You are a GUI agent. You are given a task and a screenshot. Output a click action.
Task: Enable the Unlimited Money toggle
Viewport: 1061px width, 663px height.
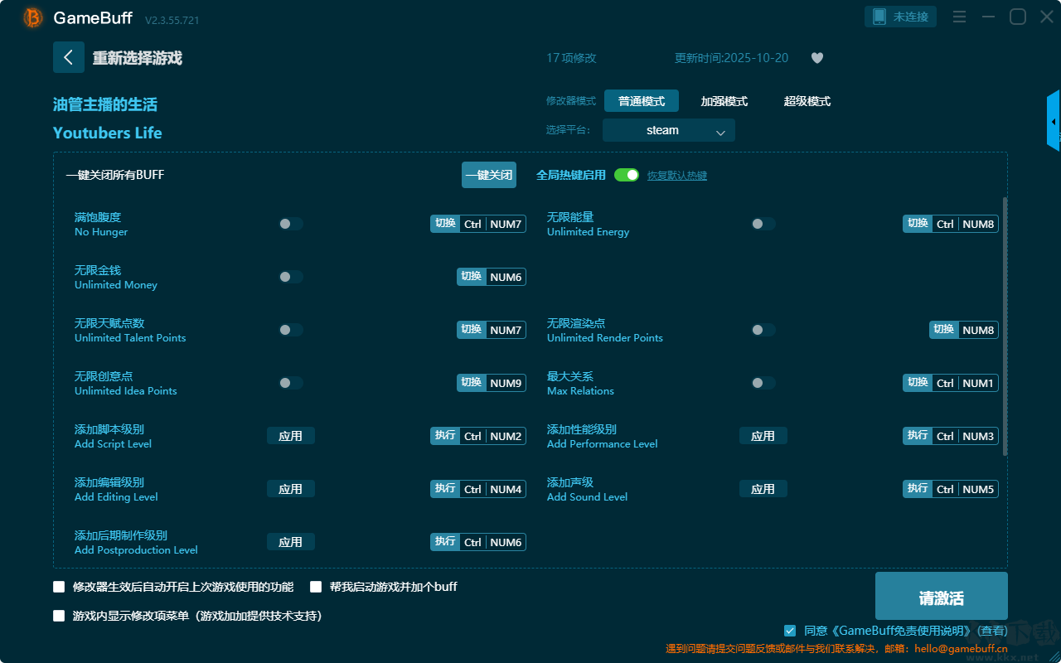coord(291,277)
